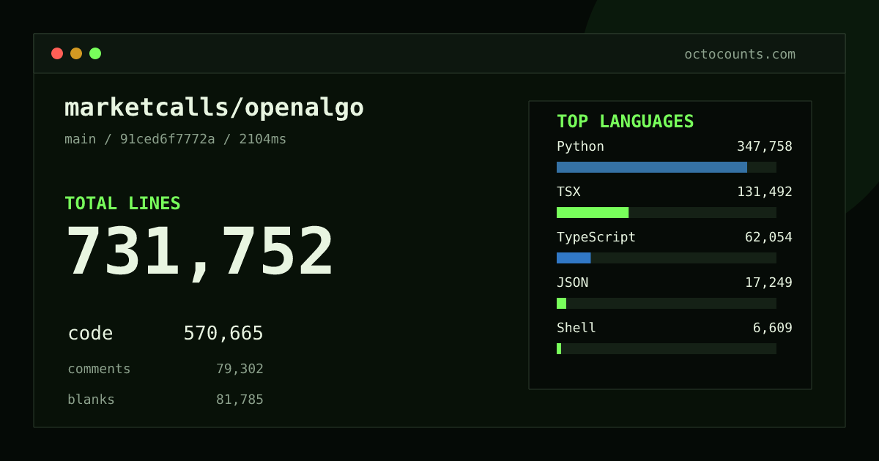
Task: Click the TOTAL LINES heading
Action: 122,203
